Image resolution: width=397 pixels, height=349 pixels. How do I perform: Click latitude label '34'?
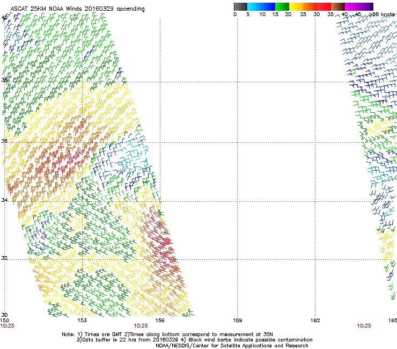click(4, 200)
